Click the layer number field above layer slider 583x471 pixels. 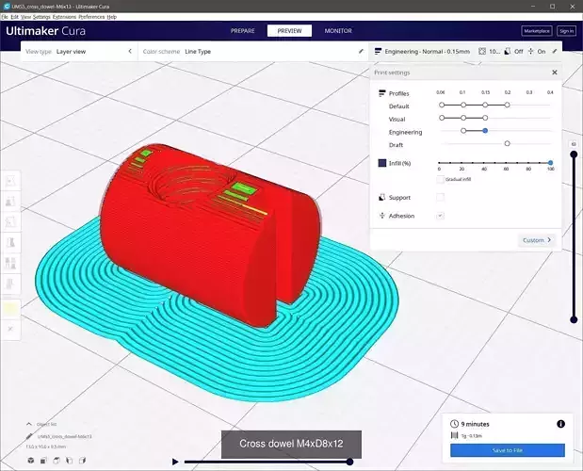[x=574, y=144]
